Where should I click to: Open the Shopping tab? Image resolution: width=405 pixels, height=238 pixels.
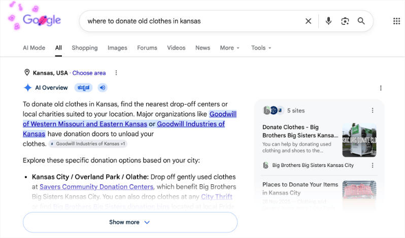[85, 48]
